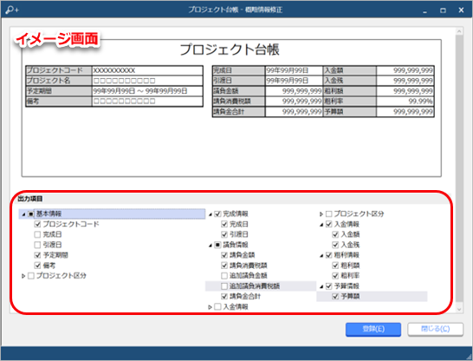Check the 追加請負金額 checkbox
This screenshot has height=361, width=473.
224,275
